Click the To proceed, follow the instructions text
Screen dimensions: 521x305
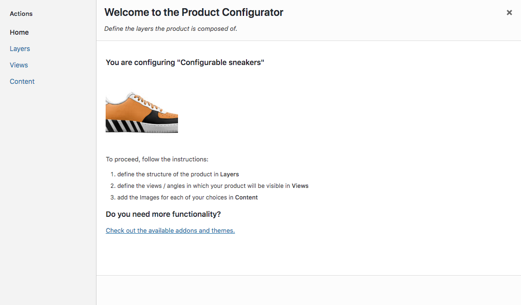(157, 159)
